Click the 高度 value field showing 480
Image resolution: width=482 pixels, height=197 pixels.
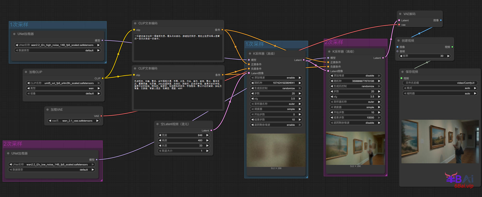tap(183, 140)
